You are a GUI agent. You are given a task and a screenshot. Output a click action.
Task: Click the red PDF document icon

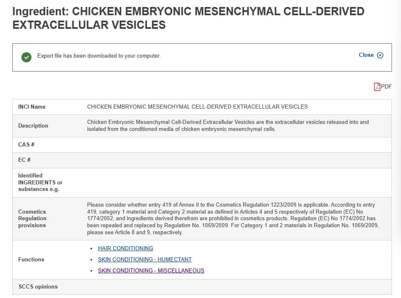click(377, 87)
